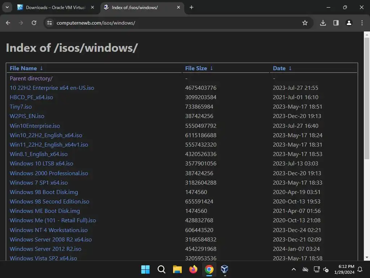Click the network display tray icon
The image size is (370, 278).
point(317,269)
